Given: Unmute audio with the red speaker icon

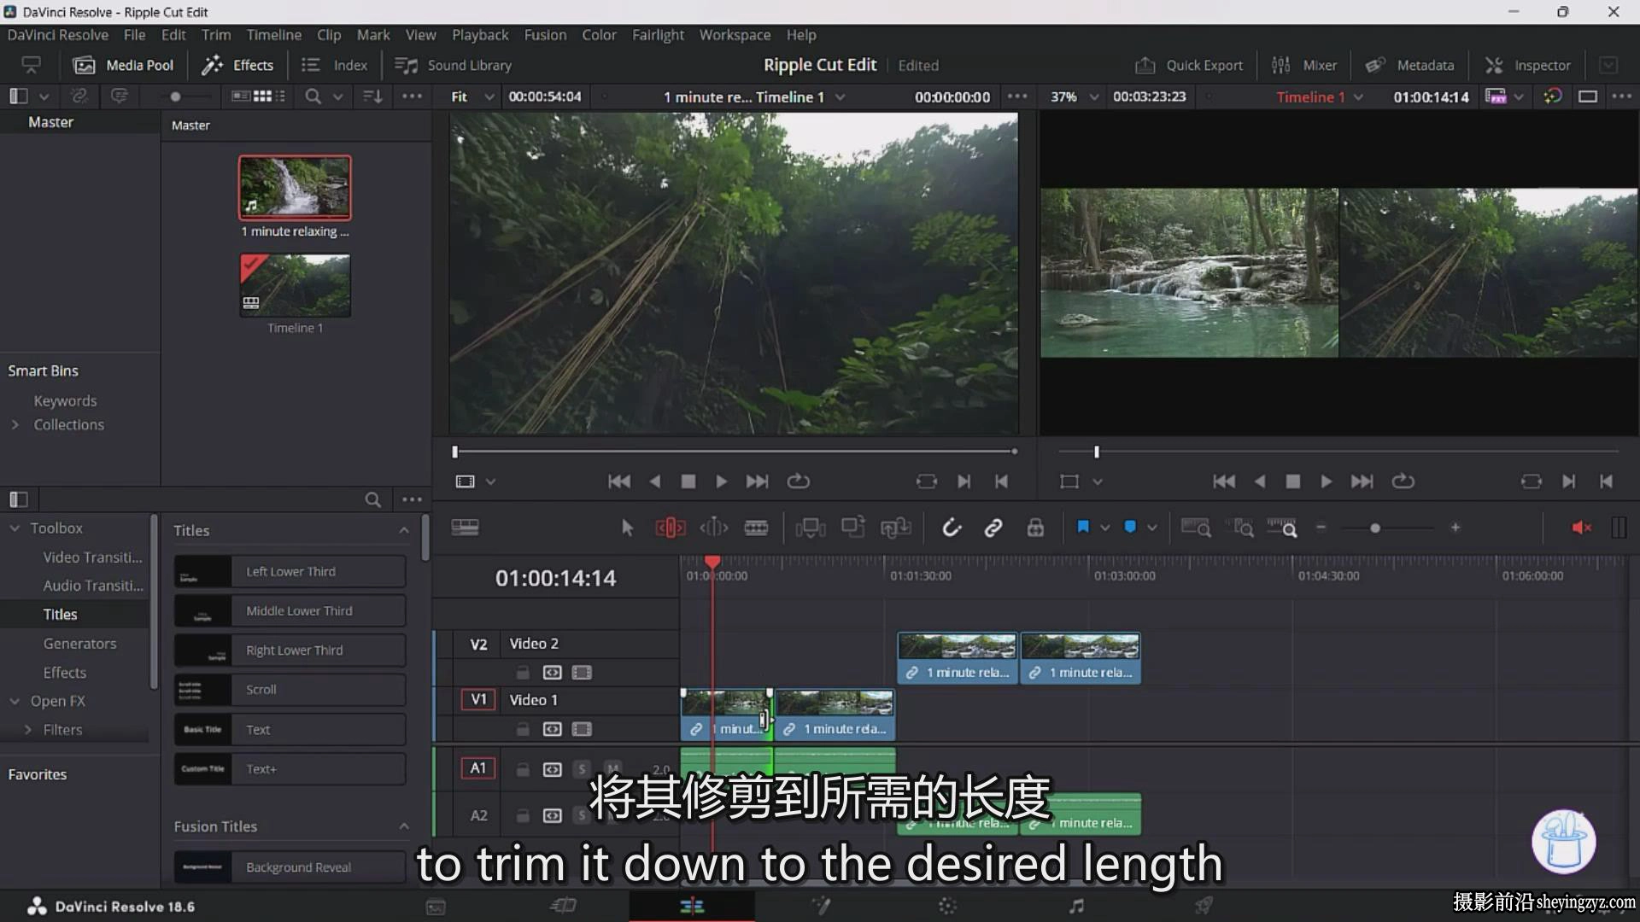Looking at the screenshot, I should [x=1581, y=528].
